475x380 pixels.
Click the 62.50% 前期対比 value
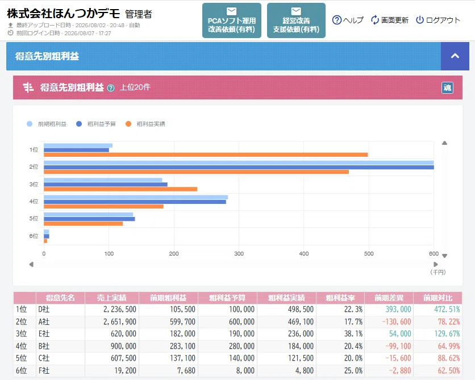449,370
